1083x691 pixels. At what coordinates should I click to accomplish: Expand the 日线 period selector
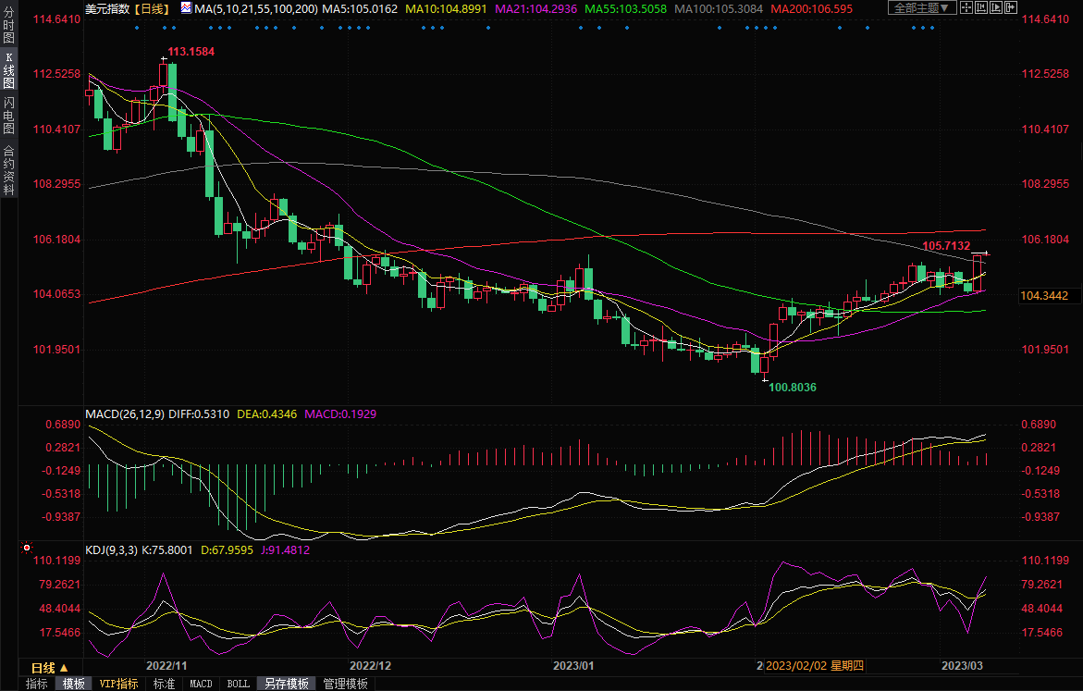[55, 668]
